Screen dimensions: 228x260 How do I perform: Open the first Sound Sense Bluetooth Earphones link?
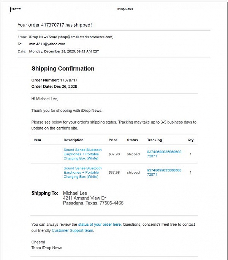coord(82,154)
